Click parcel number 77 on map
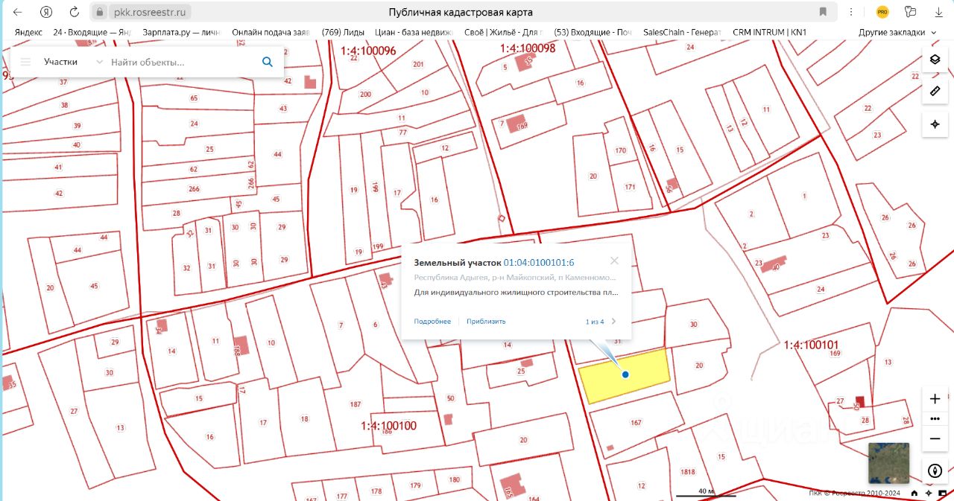 tap(402, 133)
